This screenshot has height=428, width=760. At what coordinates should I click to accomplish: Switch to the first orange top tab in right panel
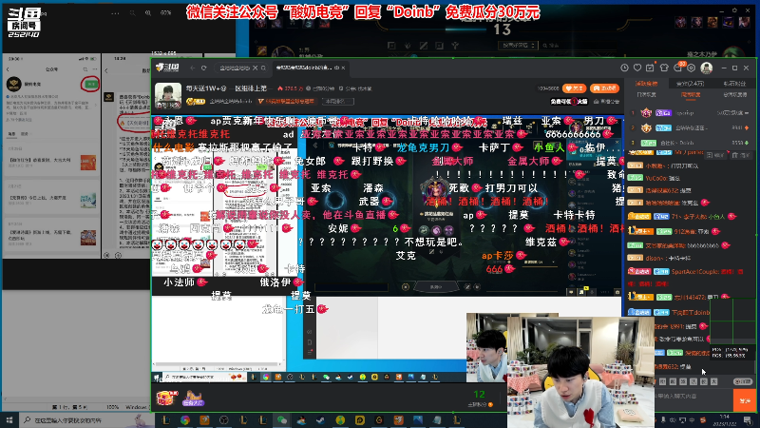[647, 84]
